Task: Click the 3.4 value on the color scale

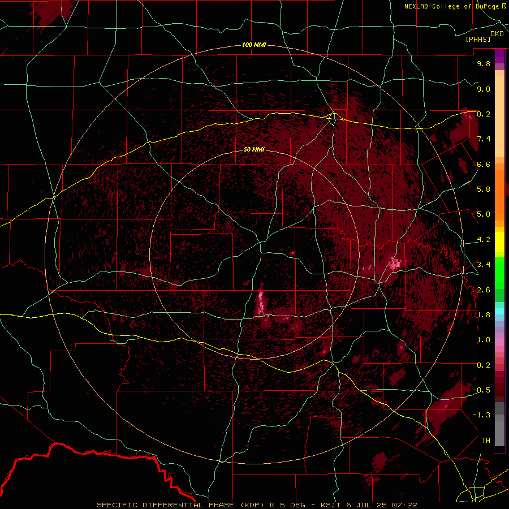Action: coord(484,265)
